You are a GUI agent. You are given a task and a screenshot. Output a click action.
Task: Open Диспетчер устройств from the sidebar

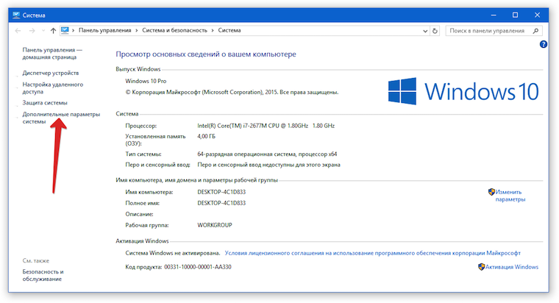click(51, 73)
